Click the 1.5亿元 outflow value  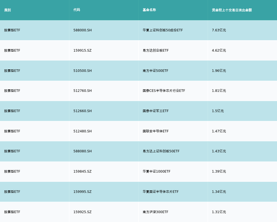[x=218, y=111]
